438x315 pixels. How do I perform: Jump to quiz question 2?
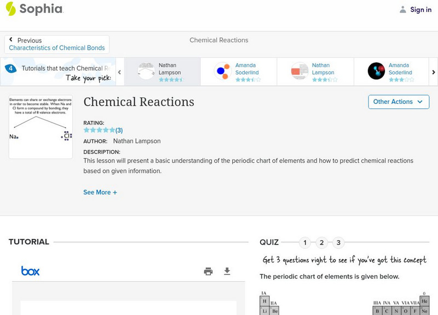(322, 243)
